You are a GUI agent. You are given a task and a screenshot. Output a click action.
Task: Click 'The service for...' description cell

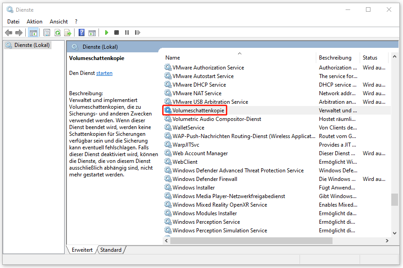pos(338,76)
